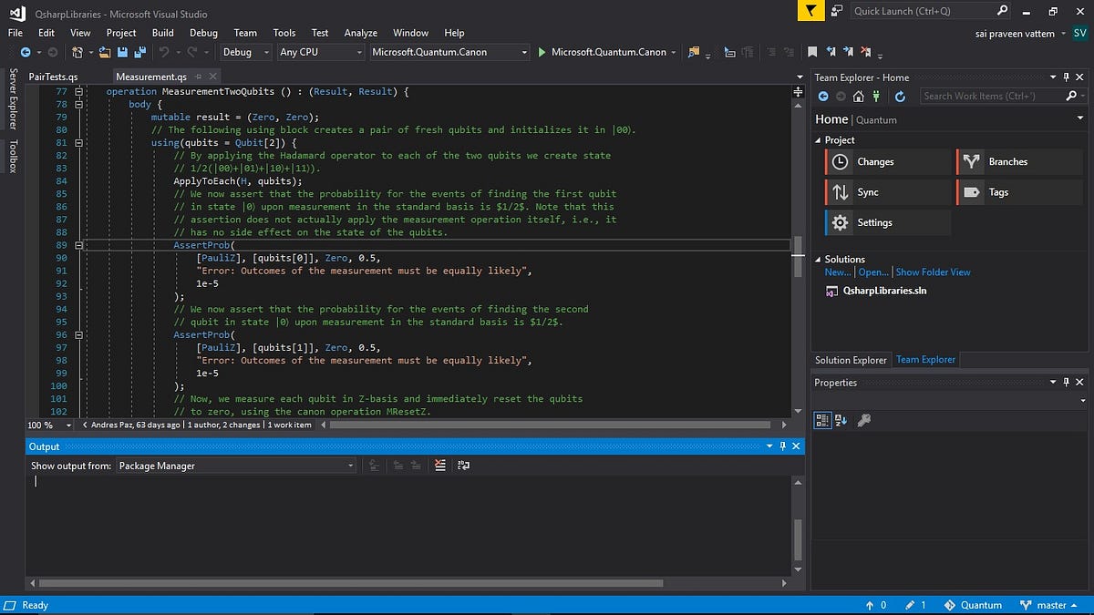Open the 'Show output from' Package Manager dropdown
Viewport: 1094px width, 615px height.
coord(236,466)
